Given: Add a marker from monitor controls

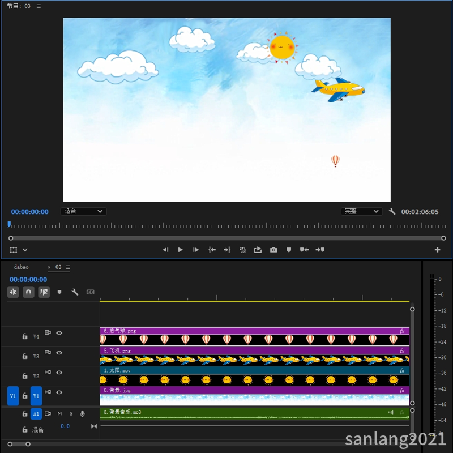Looking at the screenshot, I should click(289, 250).
